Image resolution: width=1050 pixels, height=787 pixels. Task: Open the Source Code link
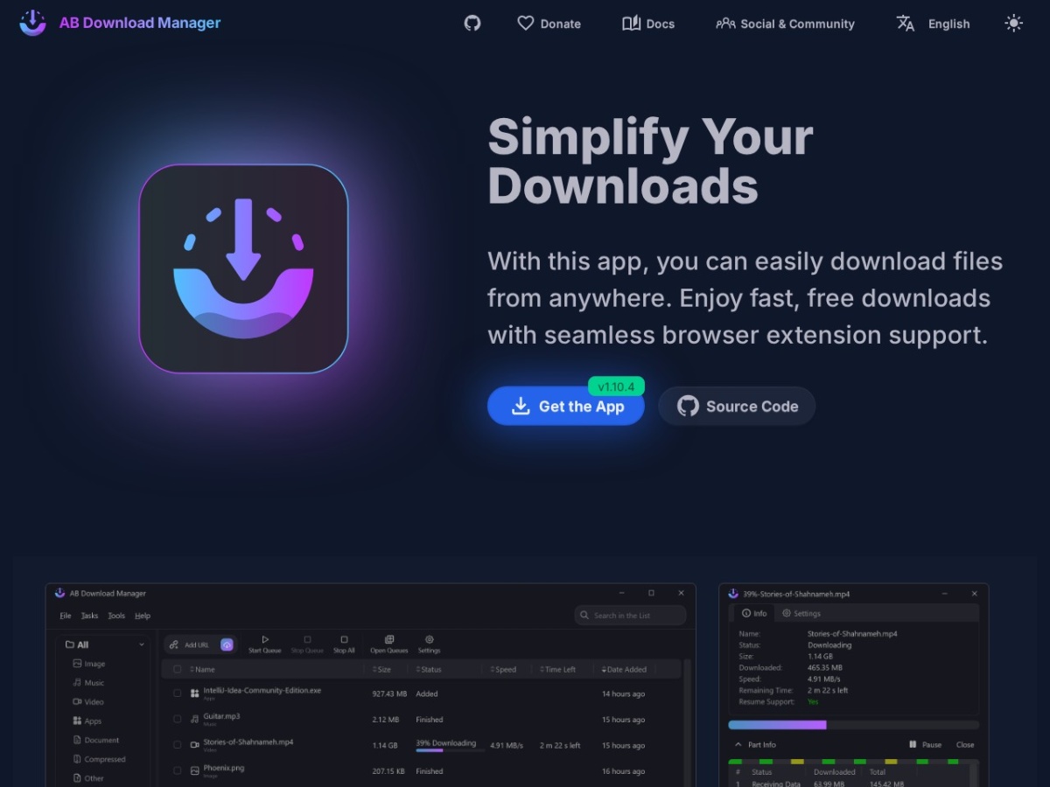pyautogui.click(x=737, y=406)
